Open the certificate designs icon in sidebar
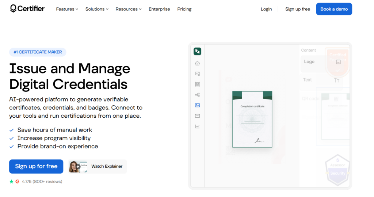This screenshot has width=374, height=197. [x=197, y=74]
